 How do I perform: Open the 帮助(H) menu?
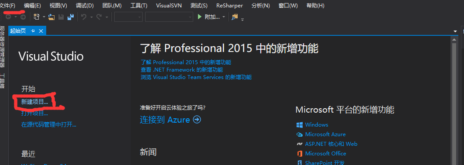[x=315, y=6]
